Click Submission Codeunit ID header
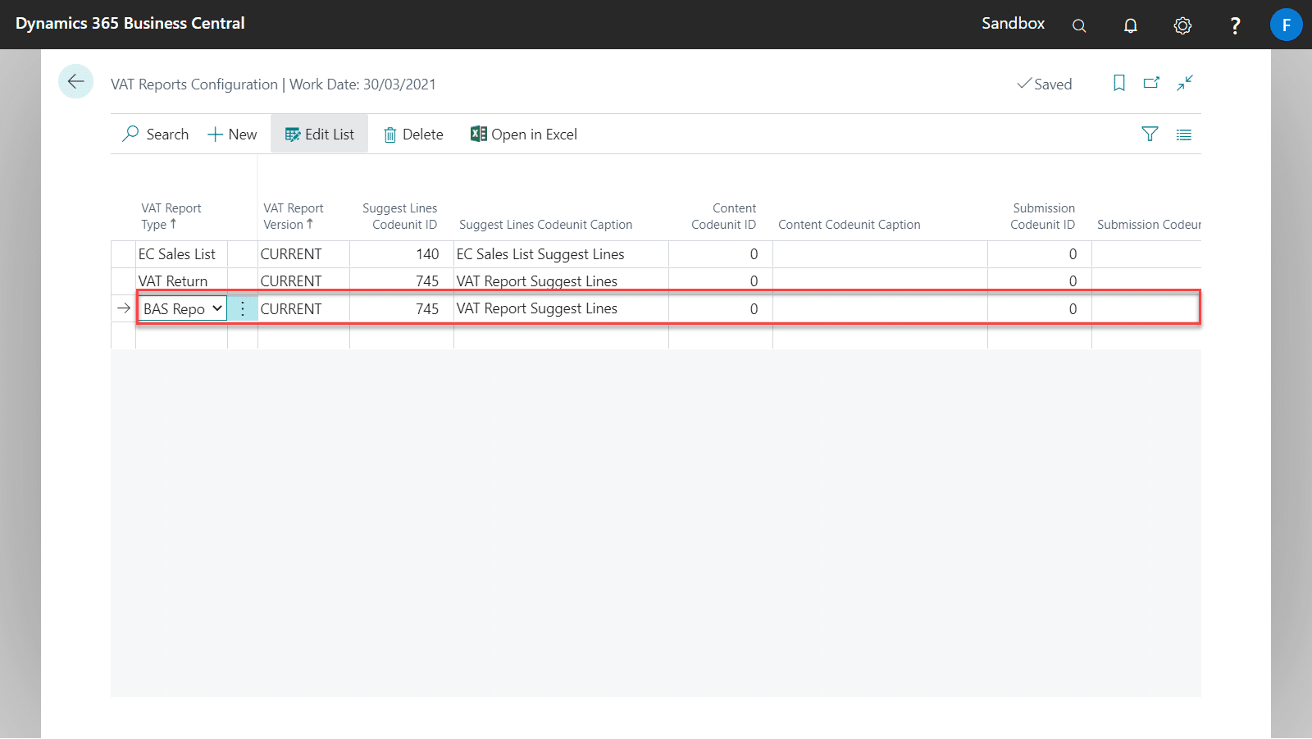Viewport: 1312px width, 739px height. pyautogui.click(x=1042, y=217)
